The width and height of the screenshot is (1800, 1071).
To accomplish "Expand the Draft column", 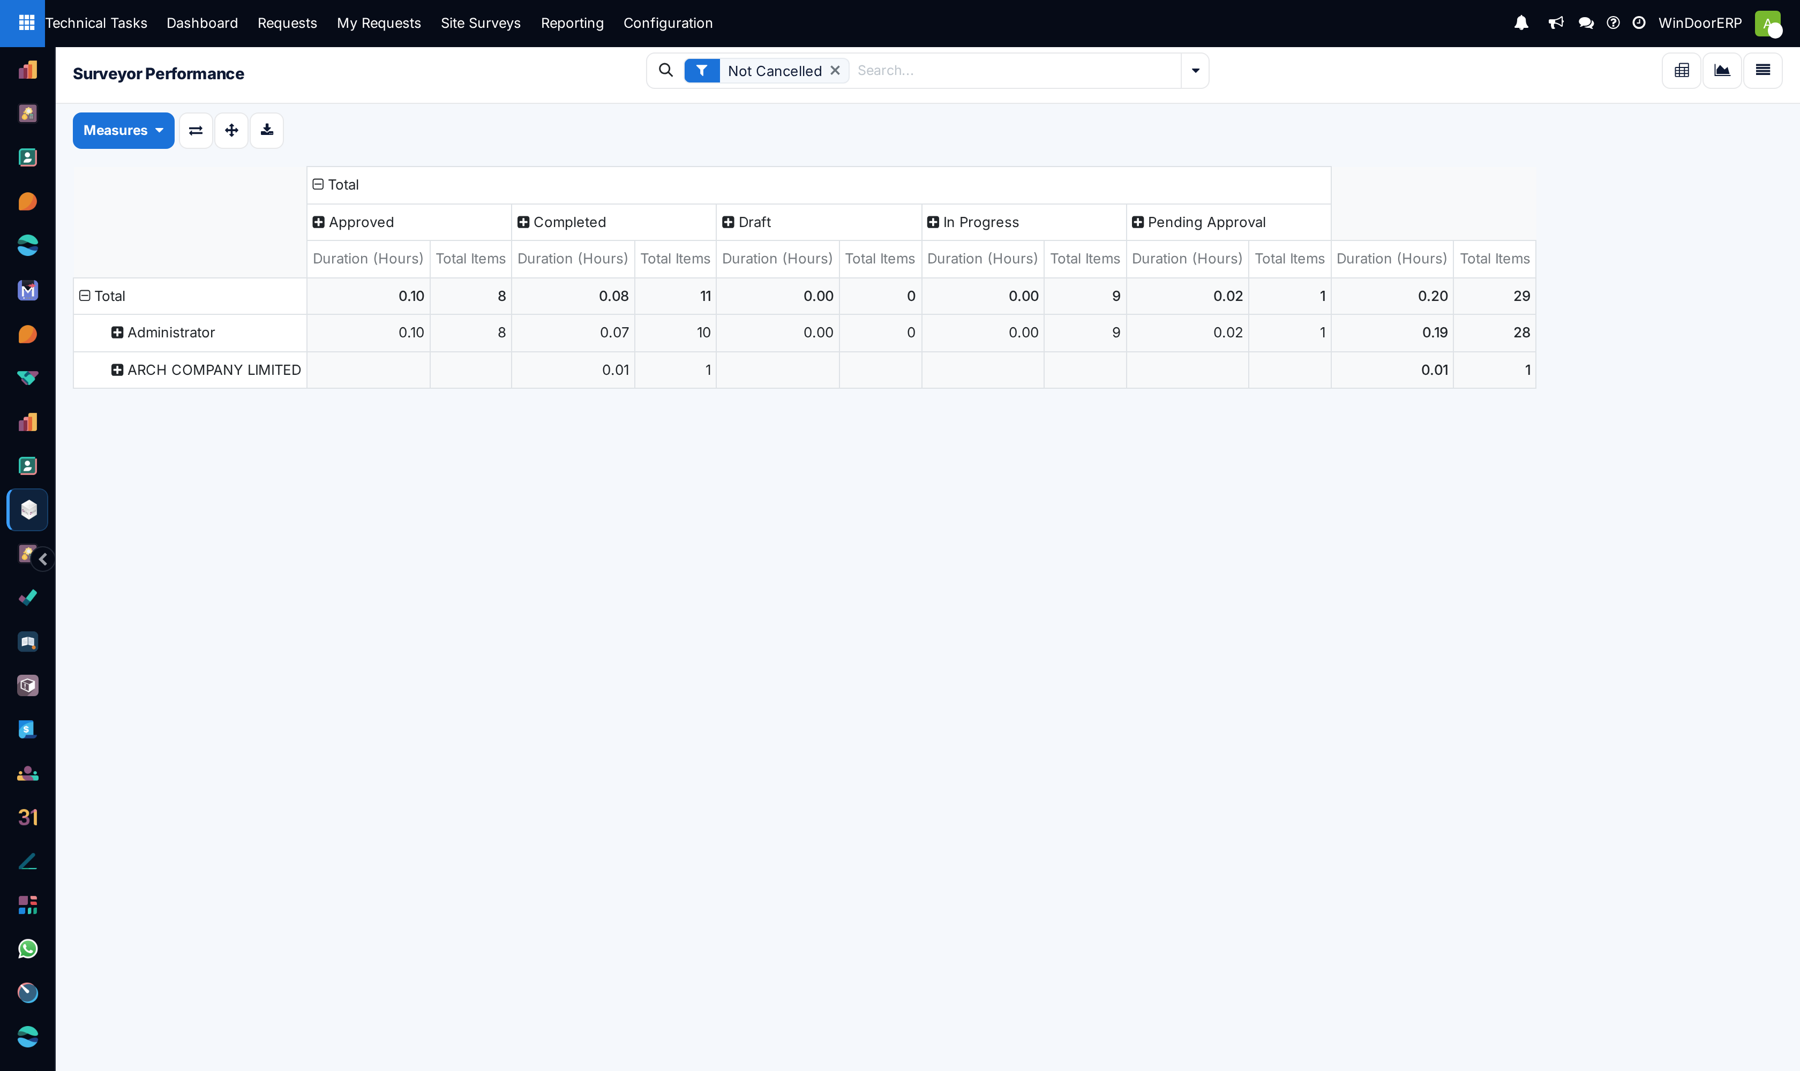I will click(x=728, y=222).
